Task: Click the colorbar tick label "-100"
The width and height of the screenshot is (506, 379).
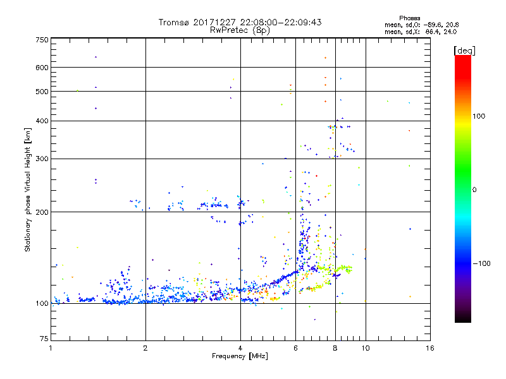Action: pos(481,263)
